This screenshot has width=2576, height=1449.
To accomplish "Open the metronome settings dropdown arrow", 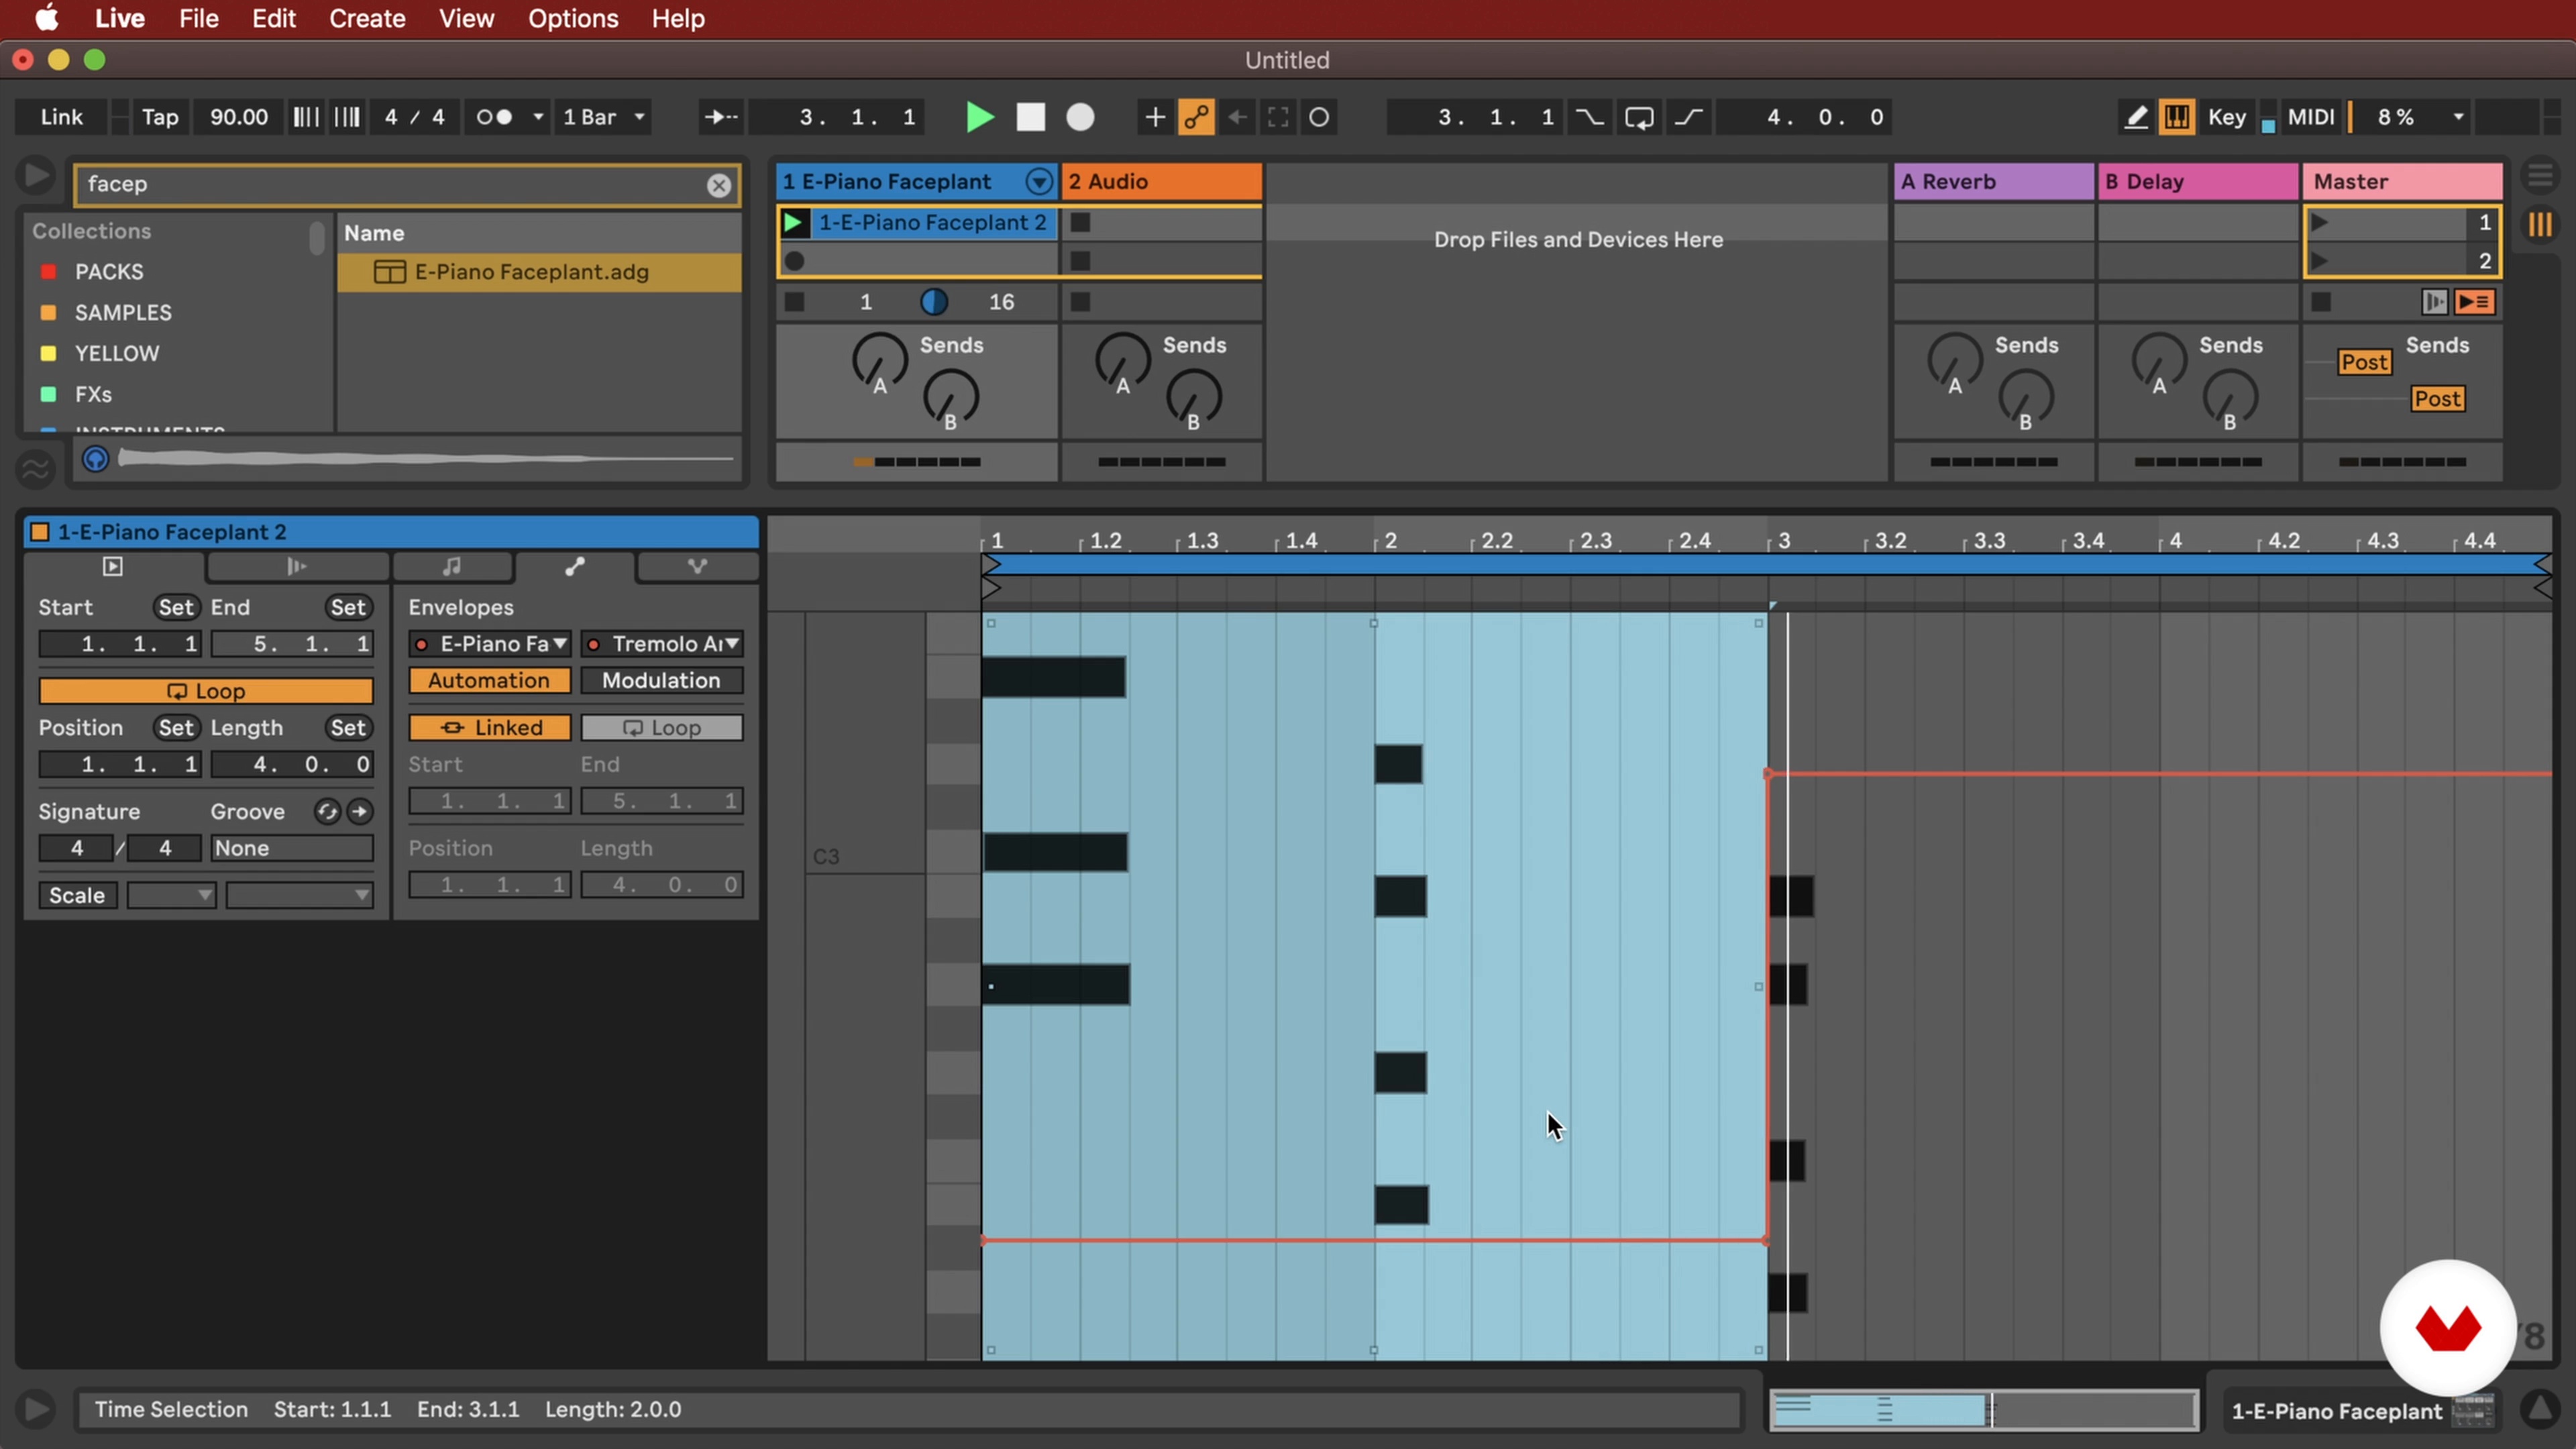I will 538,117.
